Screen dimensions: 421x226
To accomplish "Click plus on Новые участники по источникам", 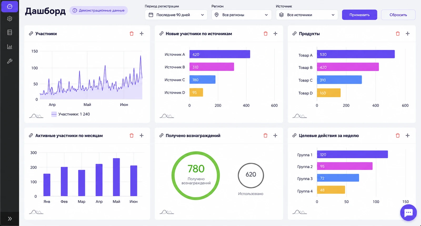I will pyautogui.click(x=275, y=33).
